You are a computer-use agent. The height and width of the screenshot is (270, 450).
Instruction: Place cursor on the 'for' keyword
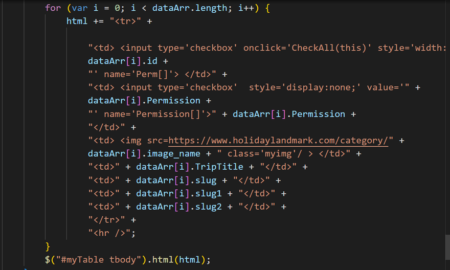[53, 8]
